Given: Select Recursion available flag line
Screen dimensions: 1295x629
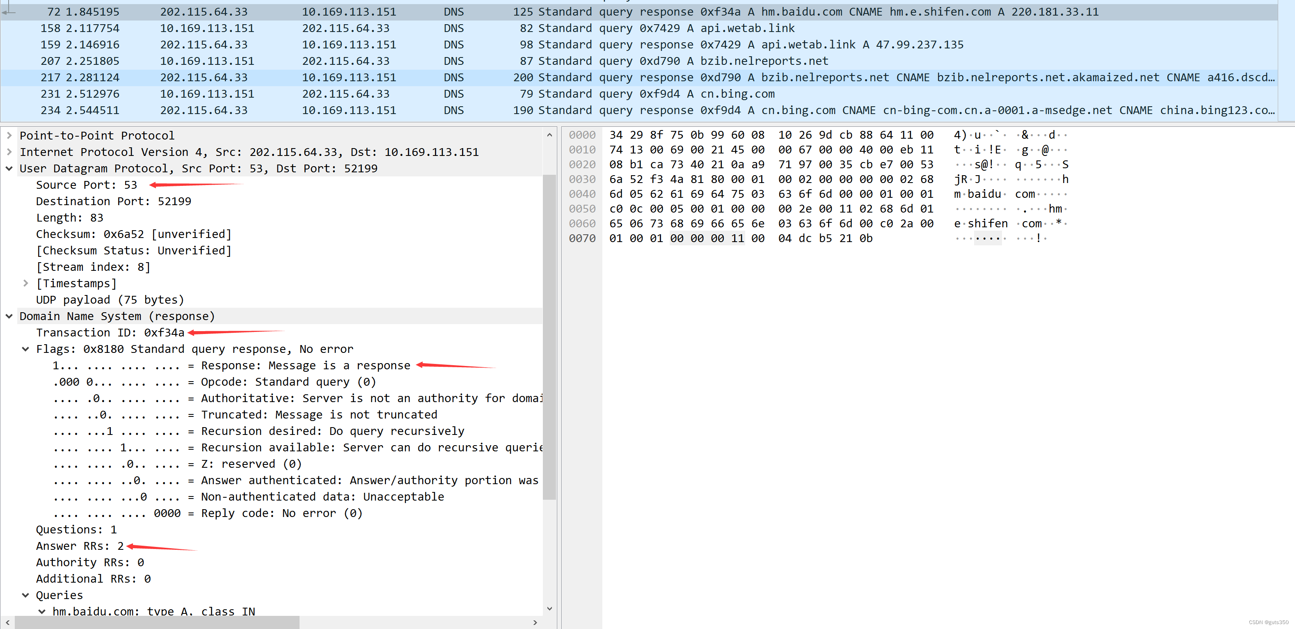Looking at the screenshot, I should [297, 448].
